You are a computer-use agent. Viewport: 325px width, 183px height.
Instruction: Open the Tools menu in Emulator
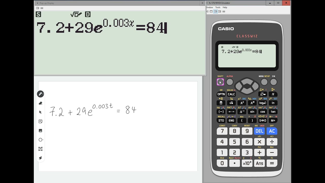point(218,7)
